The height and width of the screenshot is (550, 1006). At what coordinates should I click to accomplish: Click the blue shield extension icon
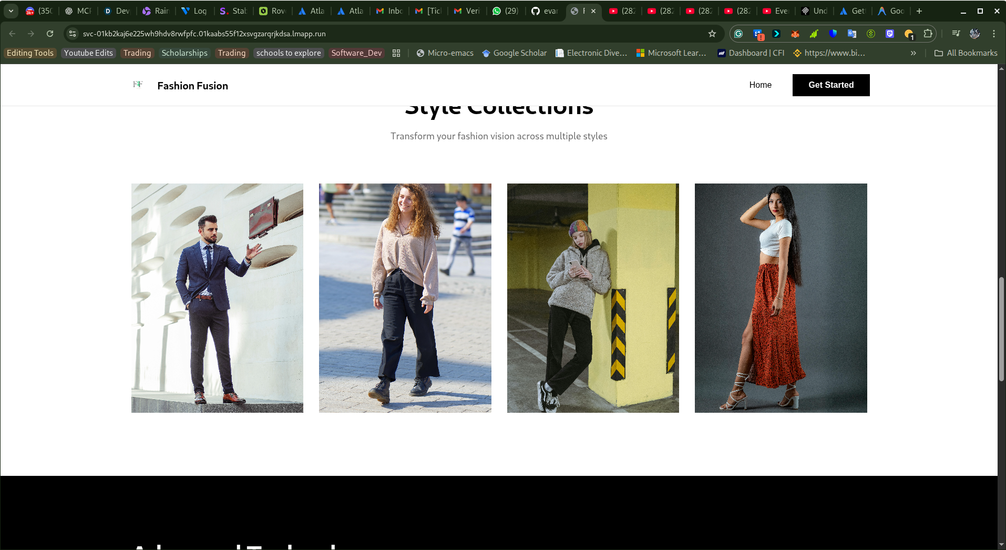point(833,34)
